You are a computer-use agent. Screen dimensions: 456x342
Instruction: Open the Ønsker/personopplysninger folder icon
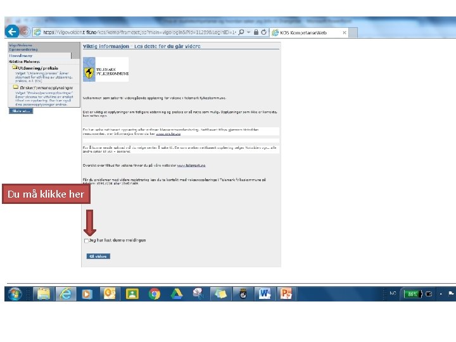(x=15, y=87)
